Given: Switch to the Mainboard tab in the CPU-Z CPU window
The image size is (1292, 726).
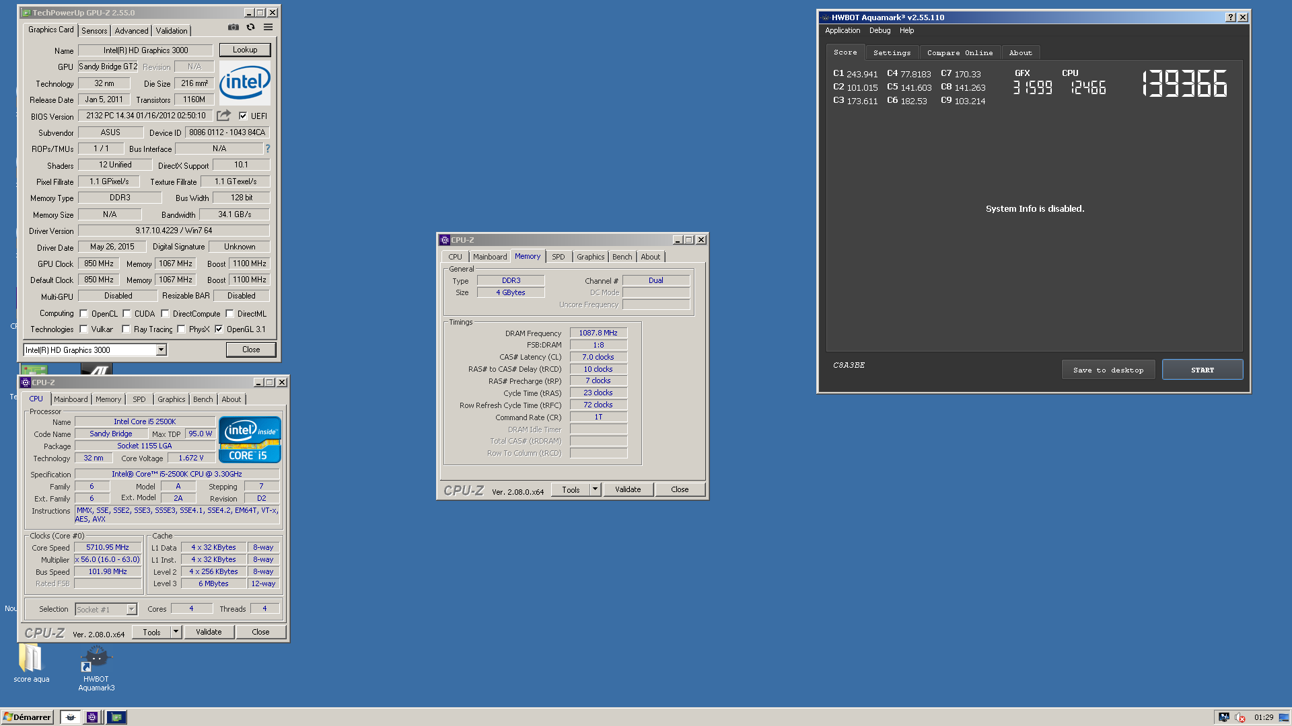Looking at the screenshot, I should coord(71,399).
